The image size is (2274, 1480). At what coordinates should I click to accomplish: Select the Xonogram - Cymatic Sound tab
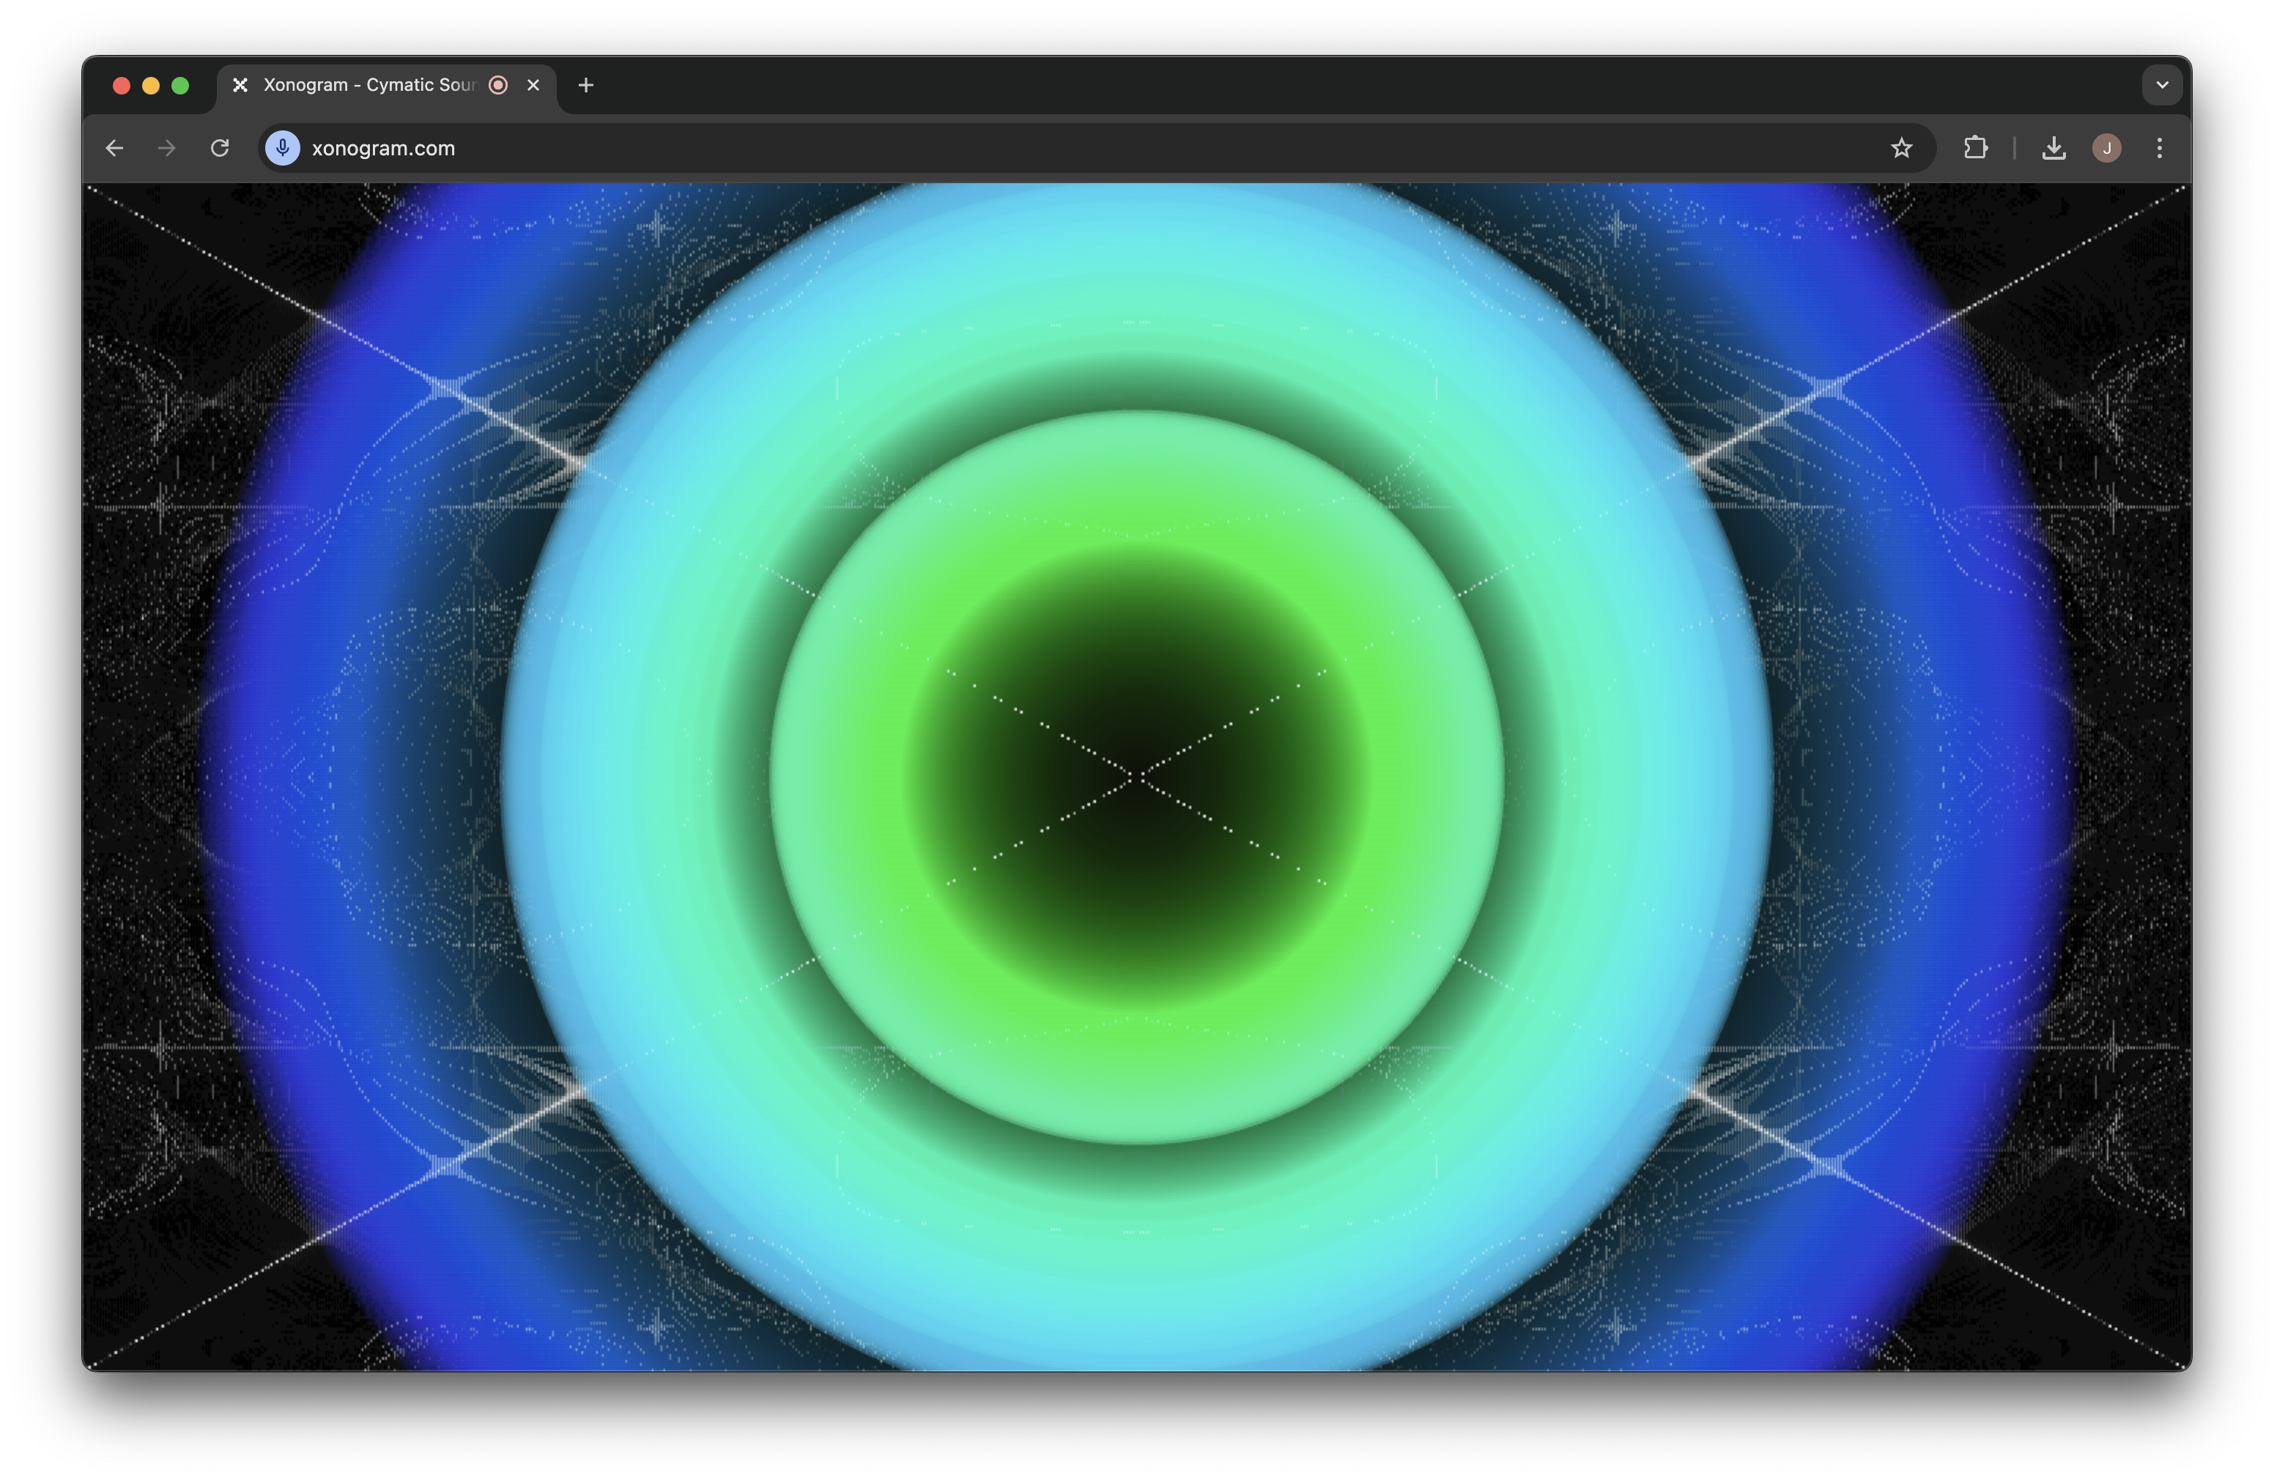(387, 85)
